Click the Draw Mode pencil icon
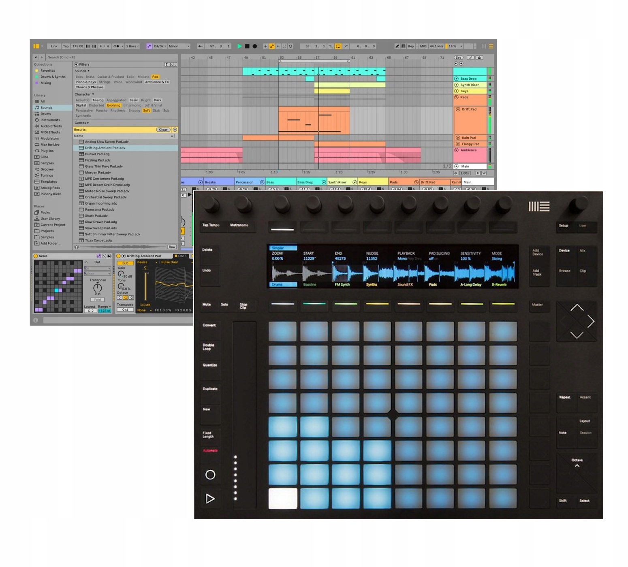The height and width of the screenshot is (567, 628). coord(397,46)
